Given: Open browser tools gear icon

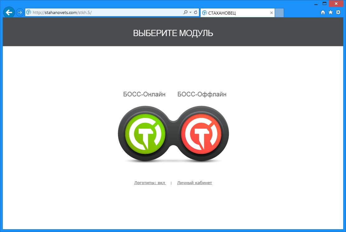Looking at the screenshot, I should point(338,12).
